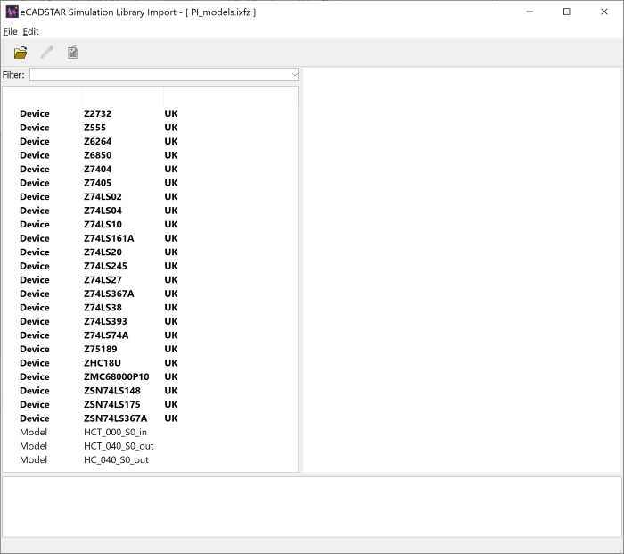Select the Z74LS20 device row
The width and height of the screenshot is (624, 554).
(151, 252)
